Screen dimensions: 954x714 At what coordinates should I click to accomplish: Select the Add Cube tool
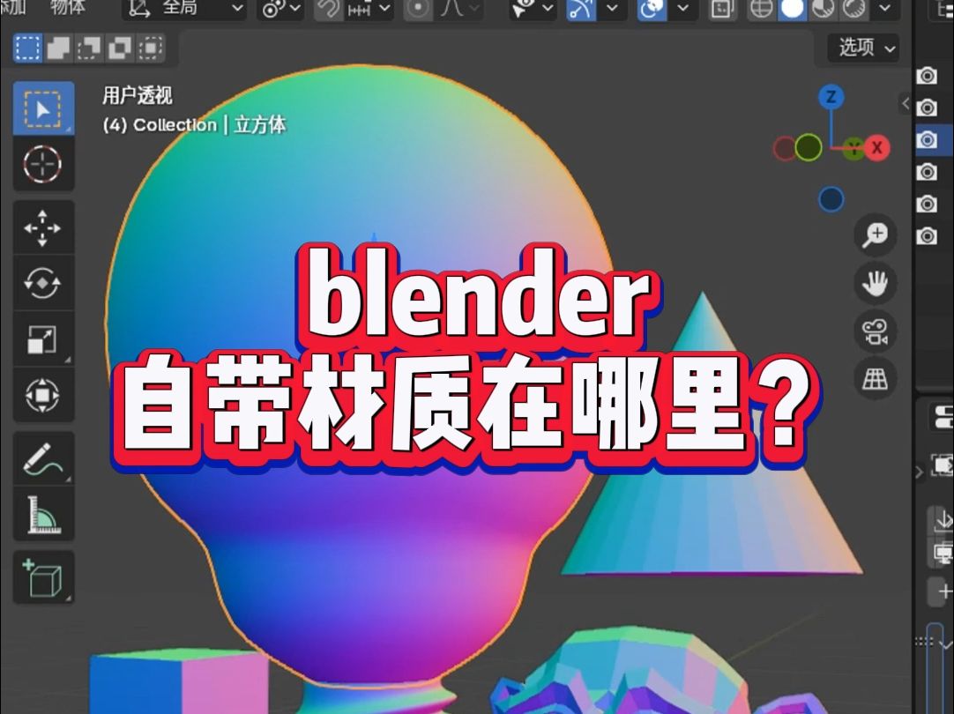(x=44, y=577)
